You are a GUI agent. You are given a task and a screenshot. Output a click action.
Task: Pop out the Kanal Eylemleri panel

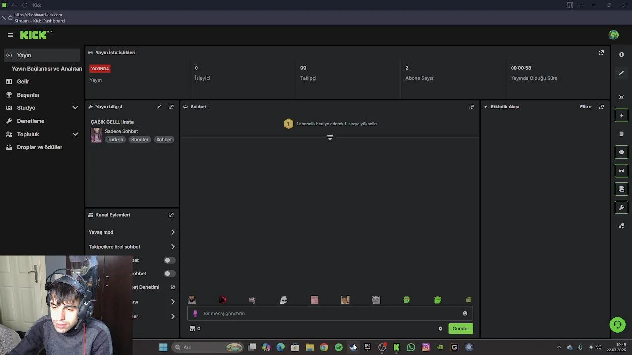tap(171, 215)
